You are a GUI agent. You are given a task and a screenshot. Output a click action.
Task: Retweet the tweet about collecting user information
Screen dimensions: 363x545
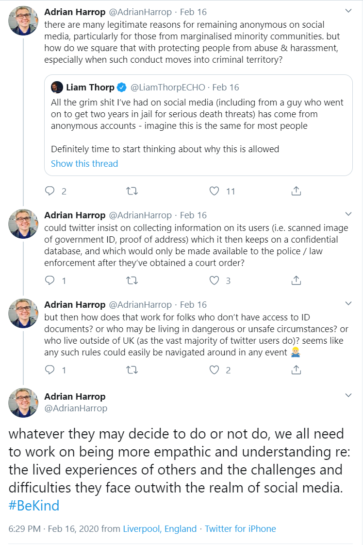tap(132, 280)
